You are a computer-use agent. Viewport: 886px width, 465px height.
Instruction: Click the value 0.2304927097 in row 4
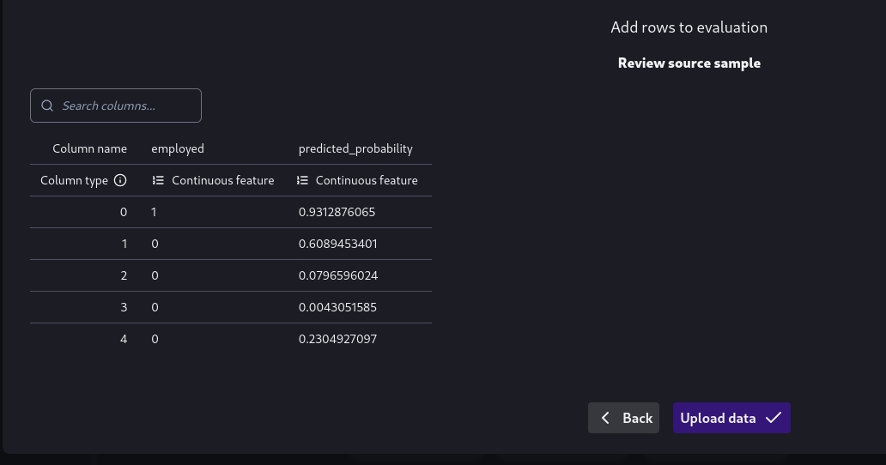point(337,339)
